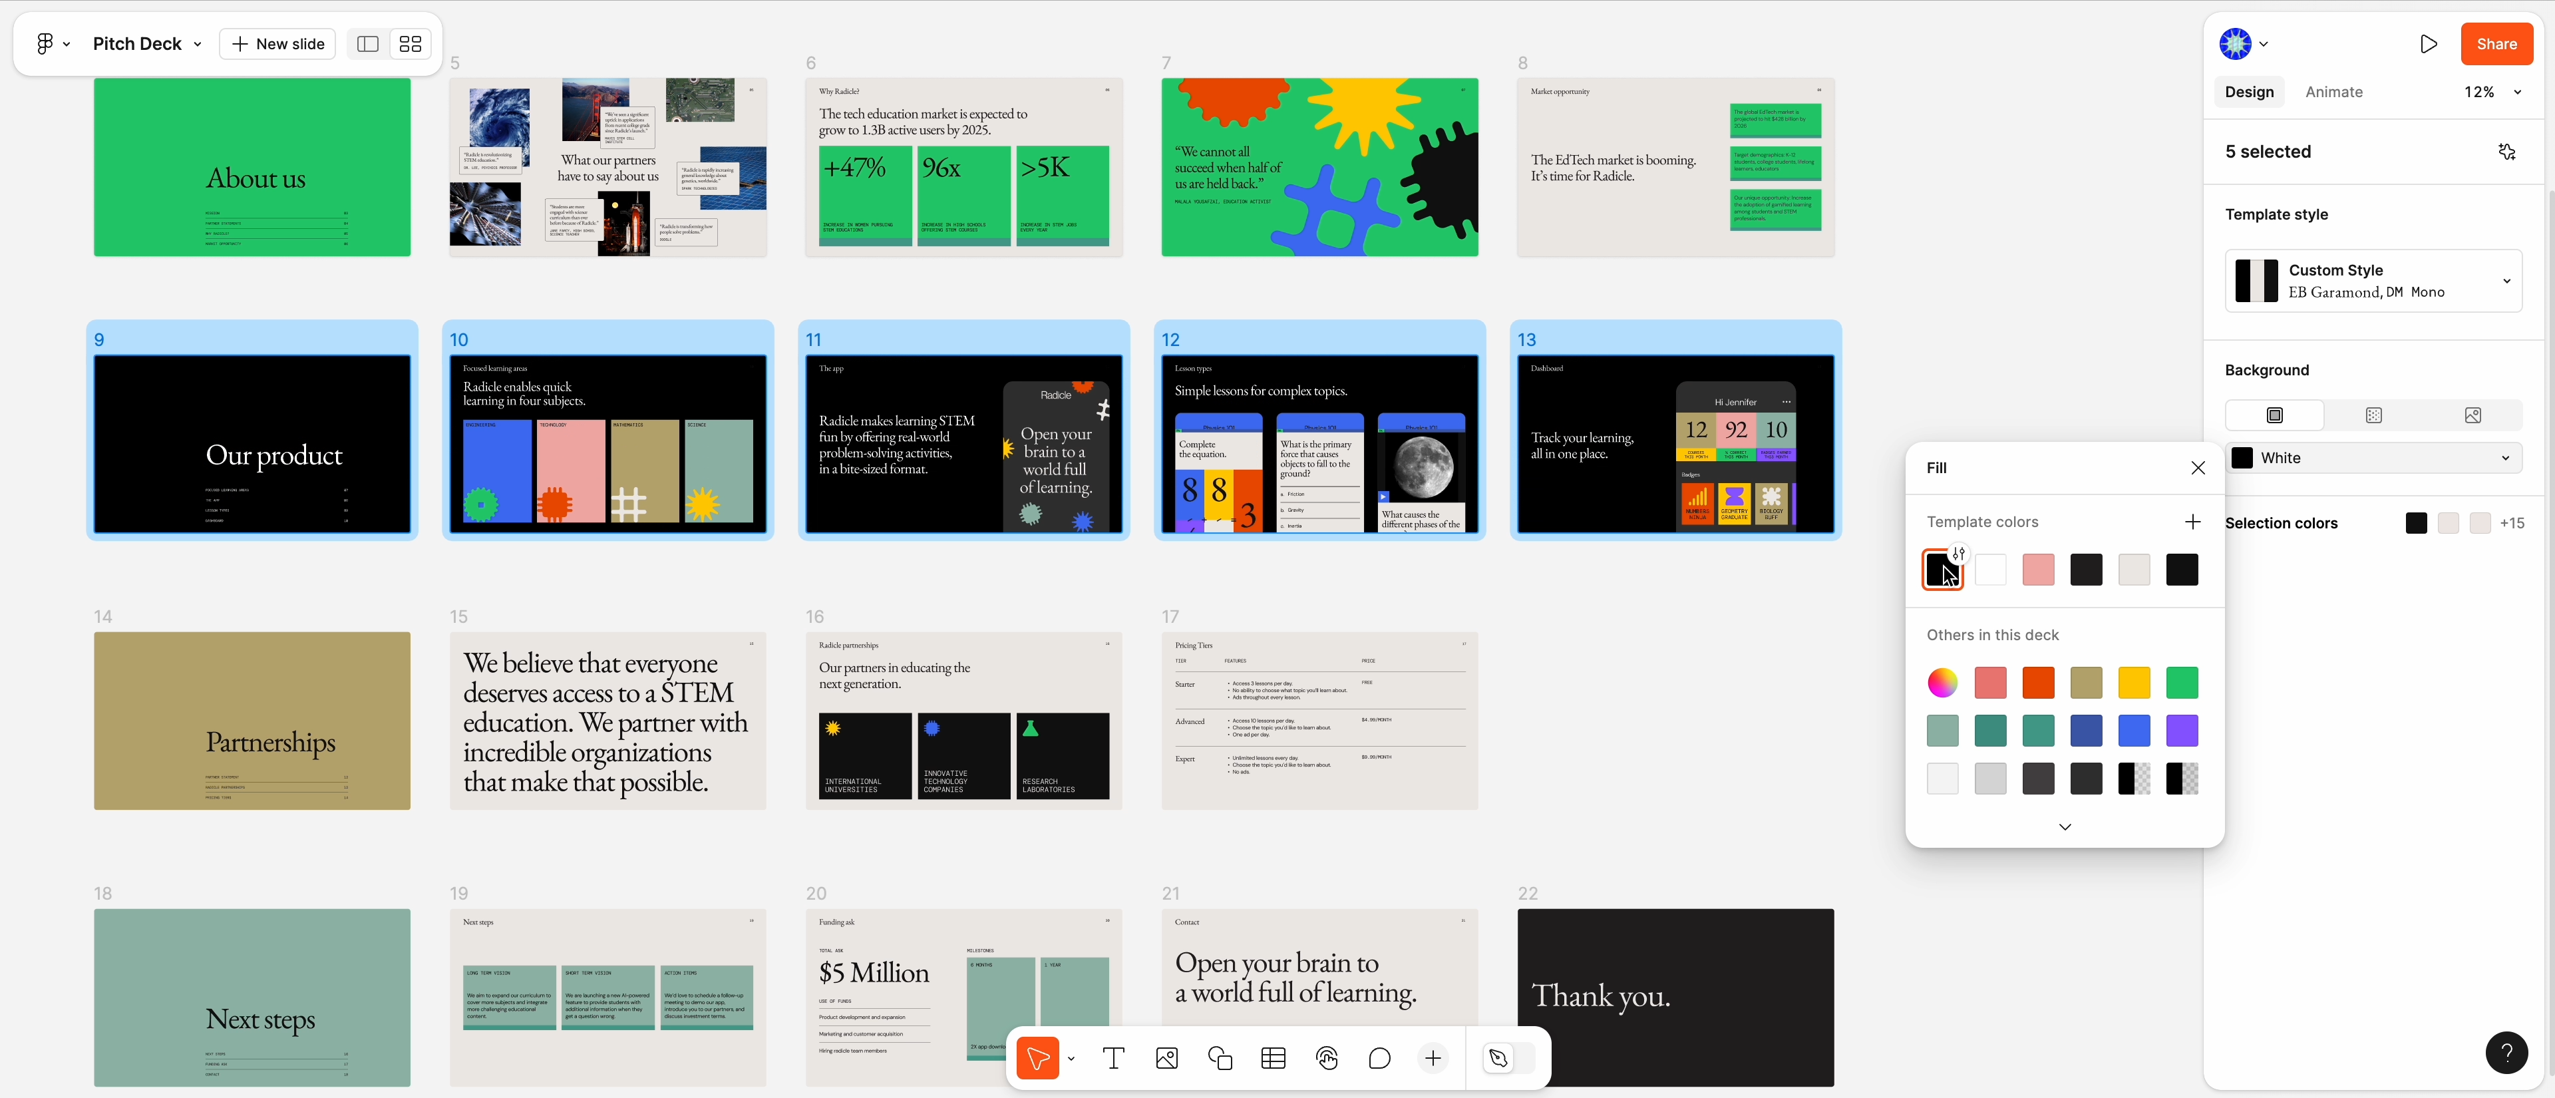Start the presentation with the play icon
The height and width of the screenshot is (1098, 2555).
pyautogui.click(x=2428, y=44)
